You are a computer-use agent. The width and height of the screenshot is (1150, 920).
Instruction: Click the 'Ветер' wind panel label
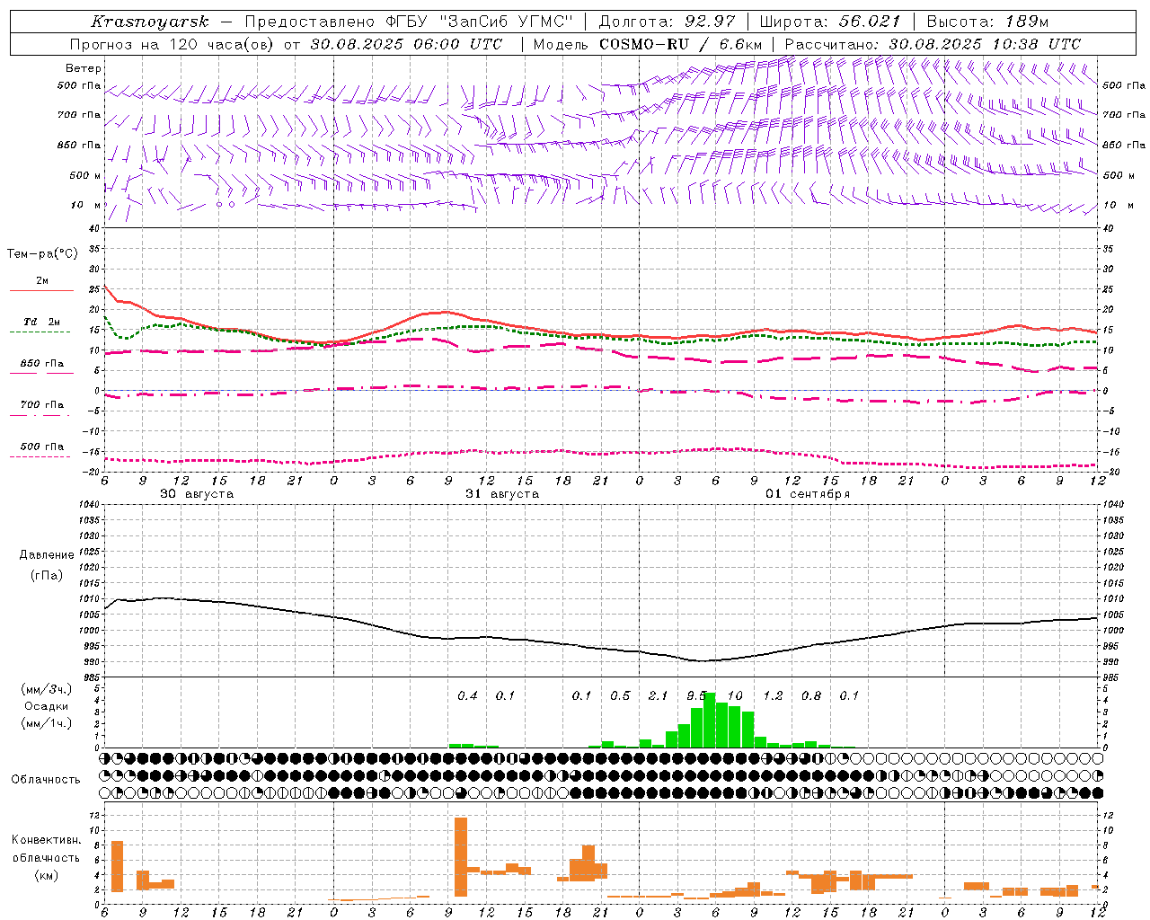click(x=84, y=68)
